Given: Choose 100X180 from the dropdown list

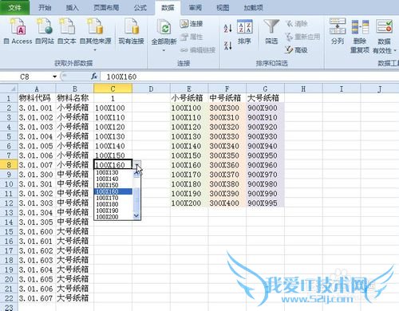Looking at the screenshot, I should coord(113,204).
